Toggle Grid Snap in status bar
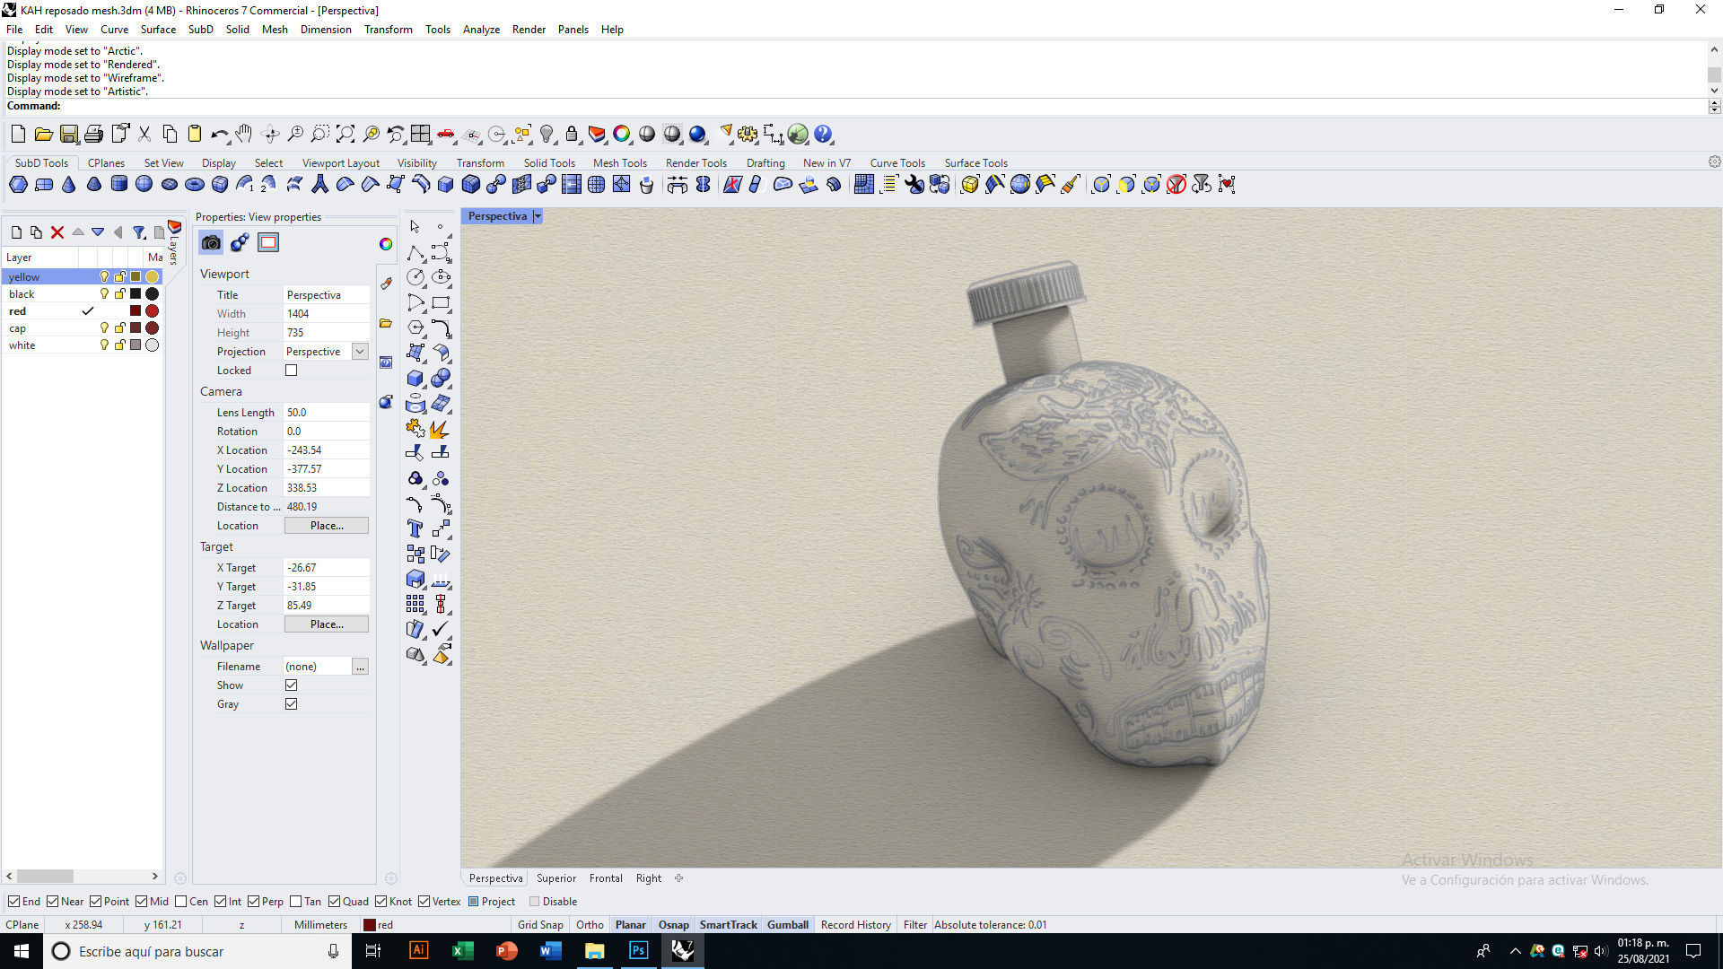The width and height of the screenshot is (1723, 969). click(540, 925)
